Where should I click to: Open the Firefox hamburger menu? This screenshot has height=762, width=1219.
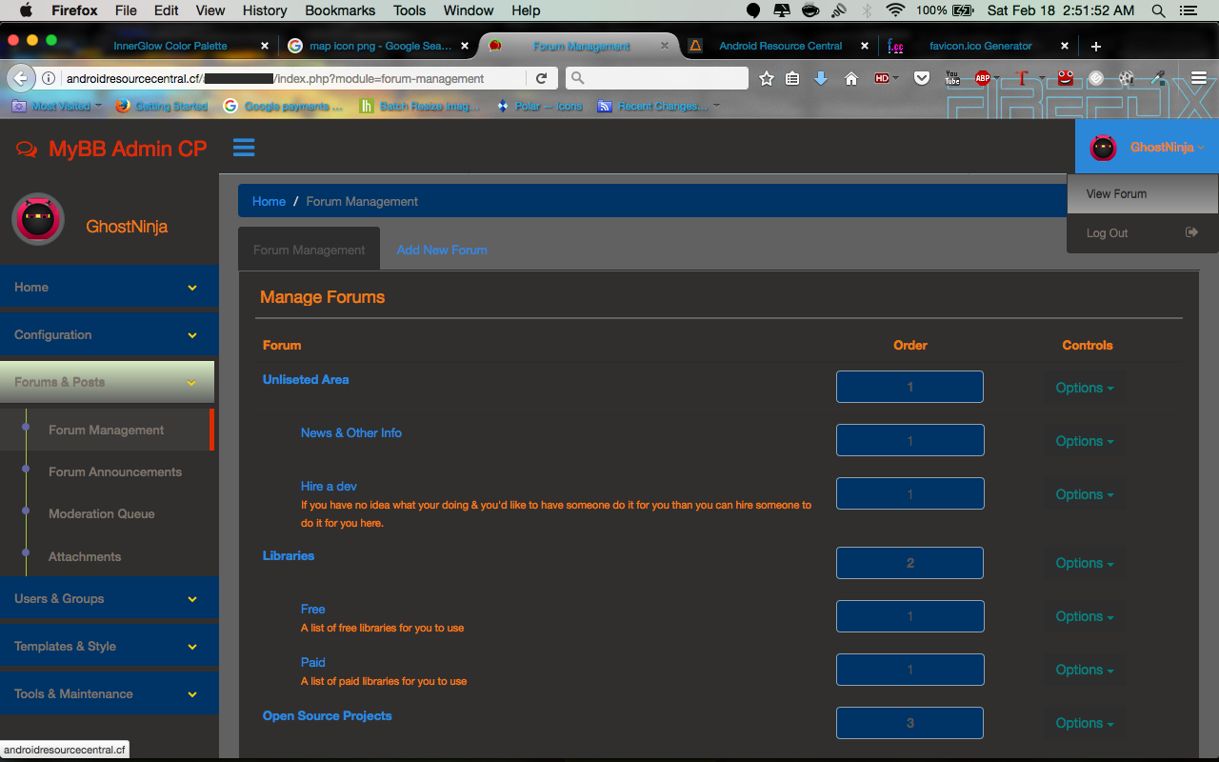click(x=1199, y=79)
